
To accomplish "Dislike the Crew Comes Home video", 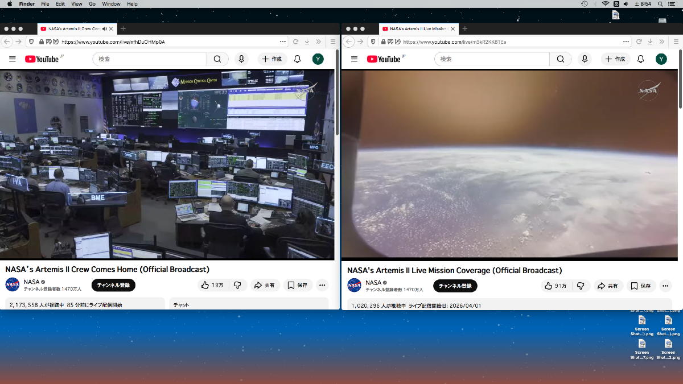I will pos(238,285).
